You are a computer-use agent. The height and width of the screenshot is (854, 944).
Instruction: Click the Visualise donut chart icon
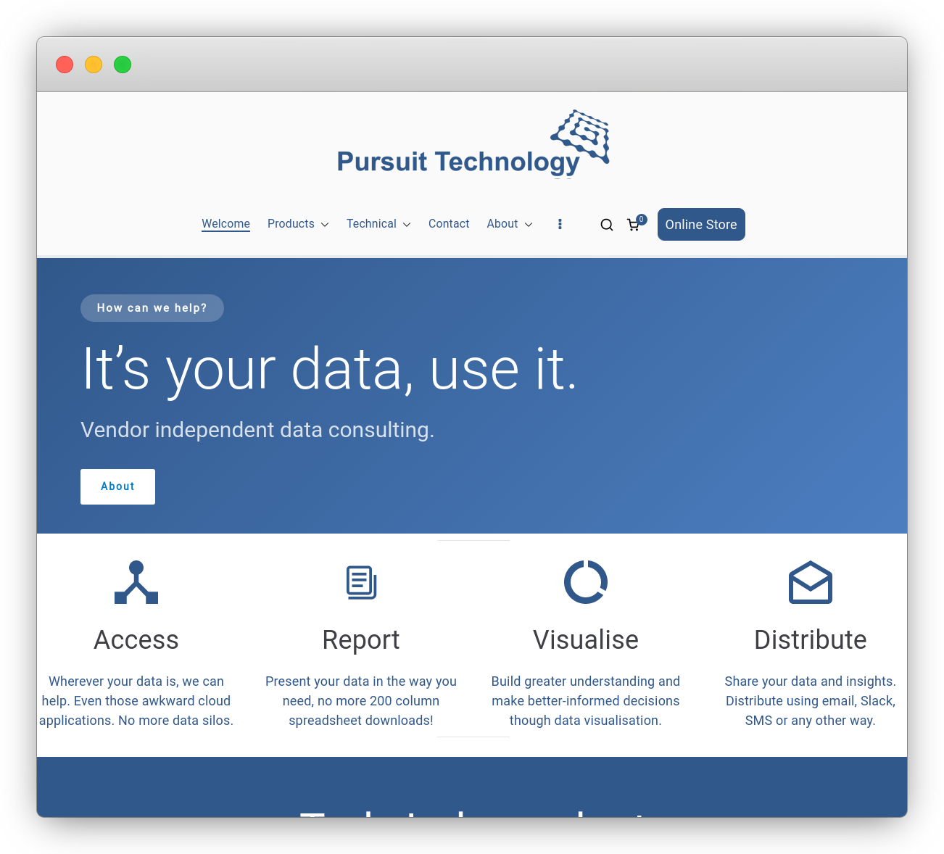click(x=586, y=582)
